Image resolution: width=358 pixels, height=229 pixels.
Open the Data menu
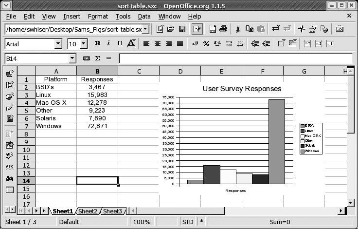tap(144, 17)
